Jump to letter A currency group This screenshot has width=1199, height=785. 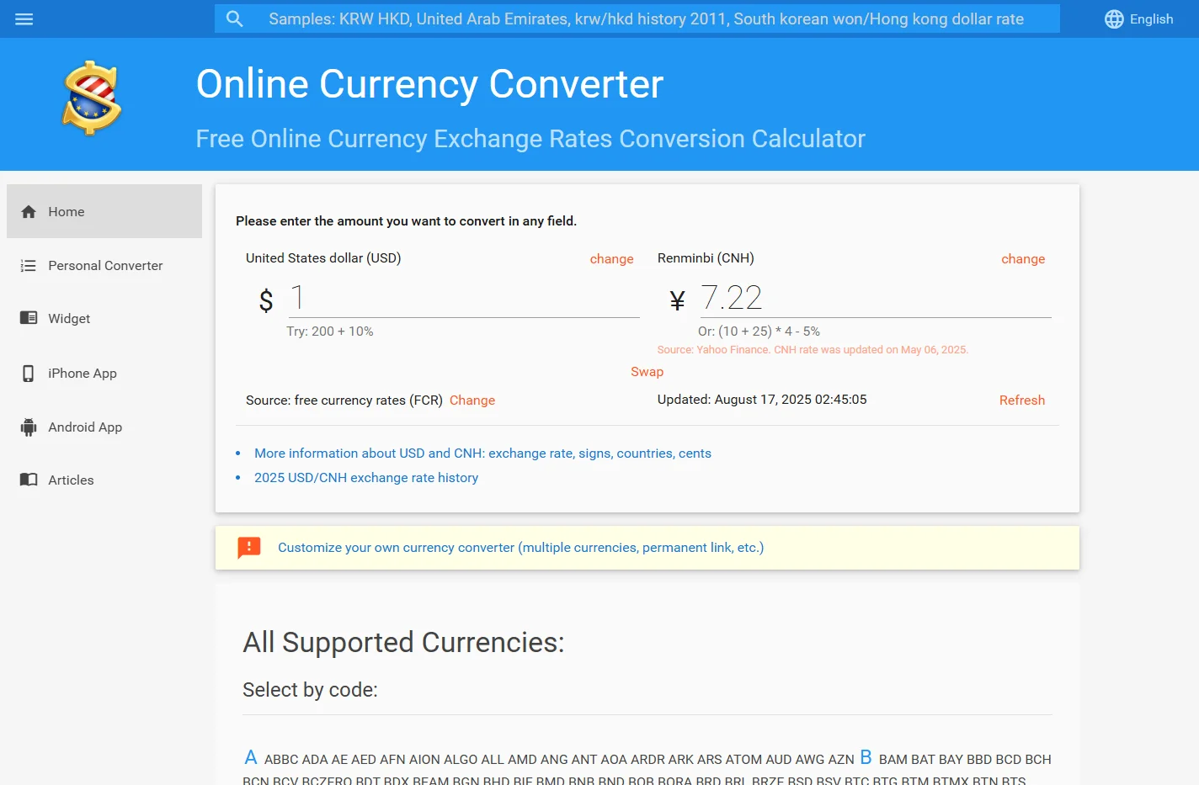pyautogui.click(x=250, y=757)
